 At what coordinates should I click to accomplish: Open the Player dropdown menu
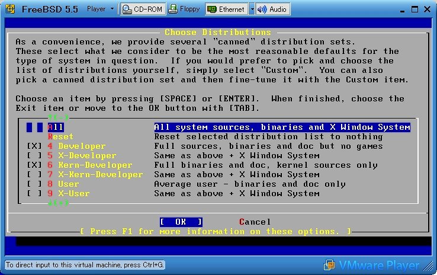[100, 9]
